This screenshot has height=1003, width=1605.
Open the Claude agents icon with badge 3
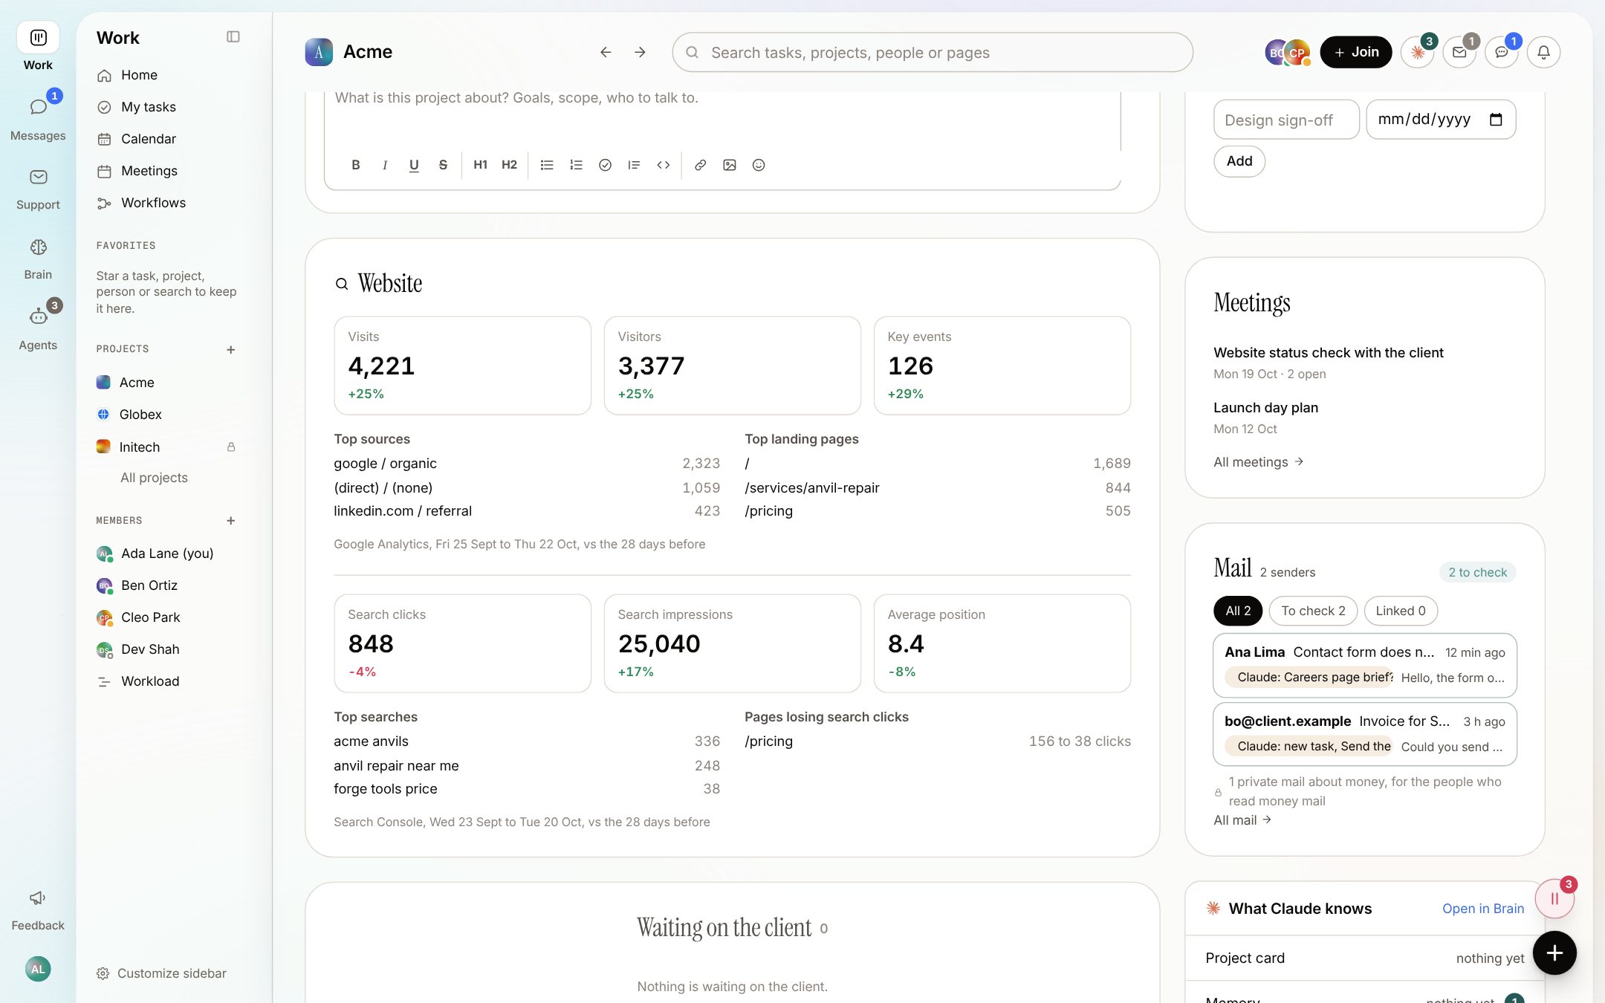(1417, 52)
